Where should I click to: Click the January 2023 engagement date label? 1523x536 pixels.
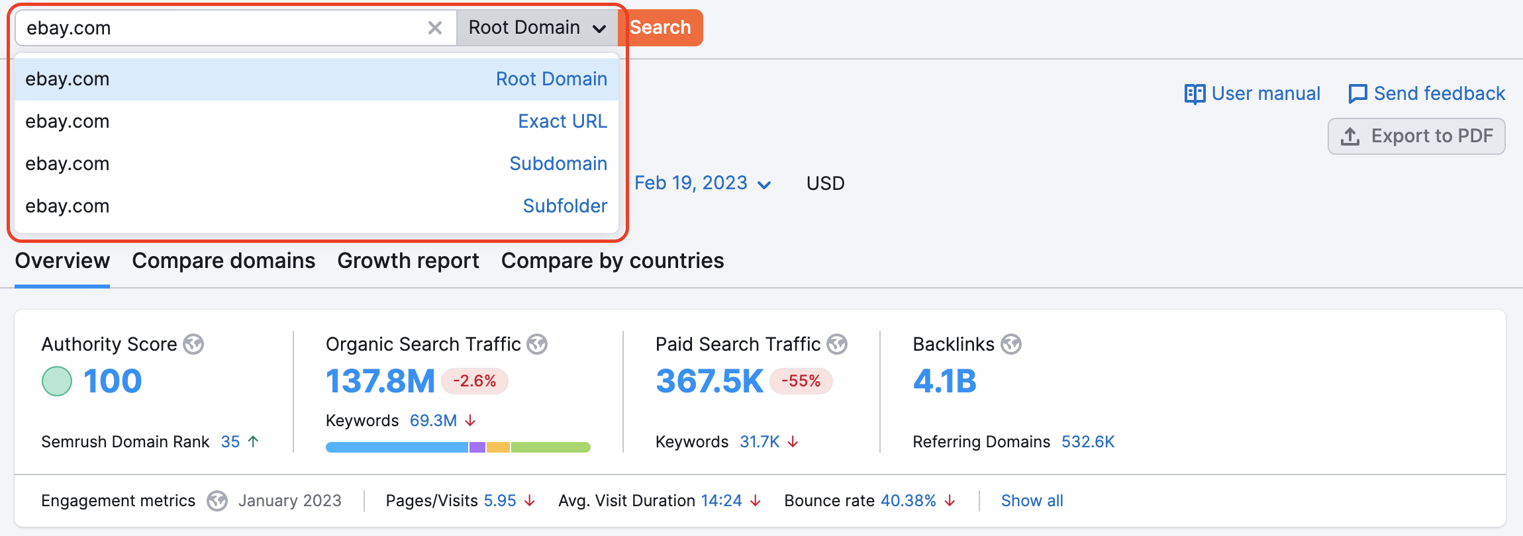290,501
